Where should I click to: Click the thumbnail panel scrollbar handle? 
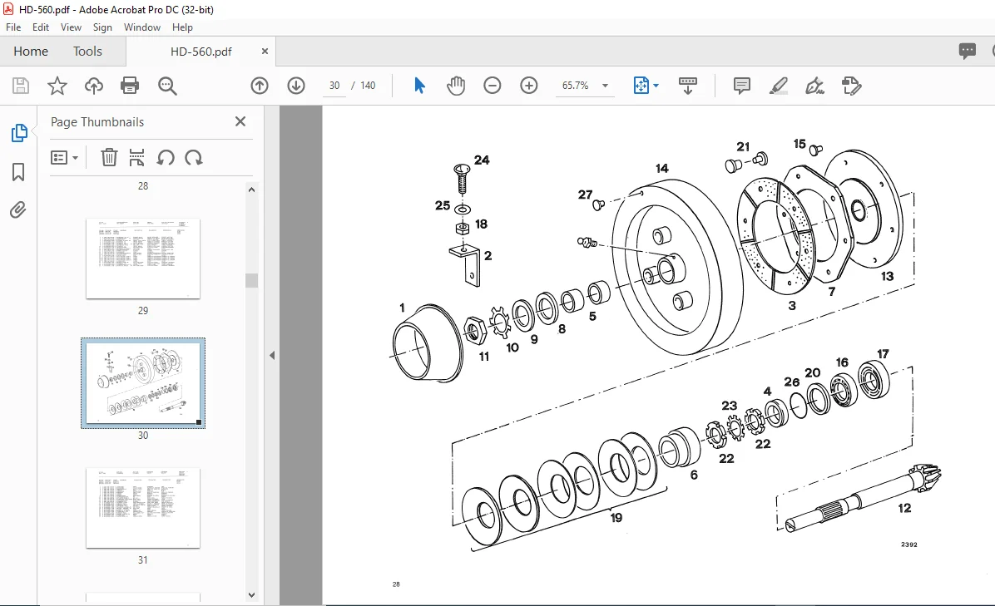click(252, 280)
